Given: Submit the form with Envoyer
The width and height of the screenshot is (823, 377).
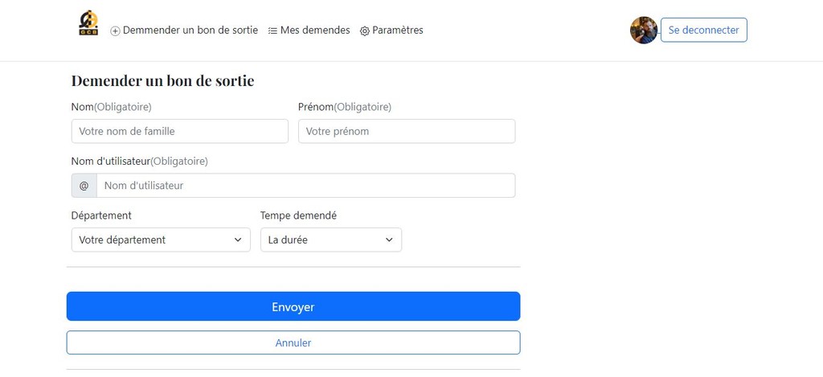Looking at the screenshot, I should tap(293, 306).
